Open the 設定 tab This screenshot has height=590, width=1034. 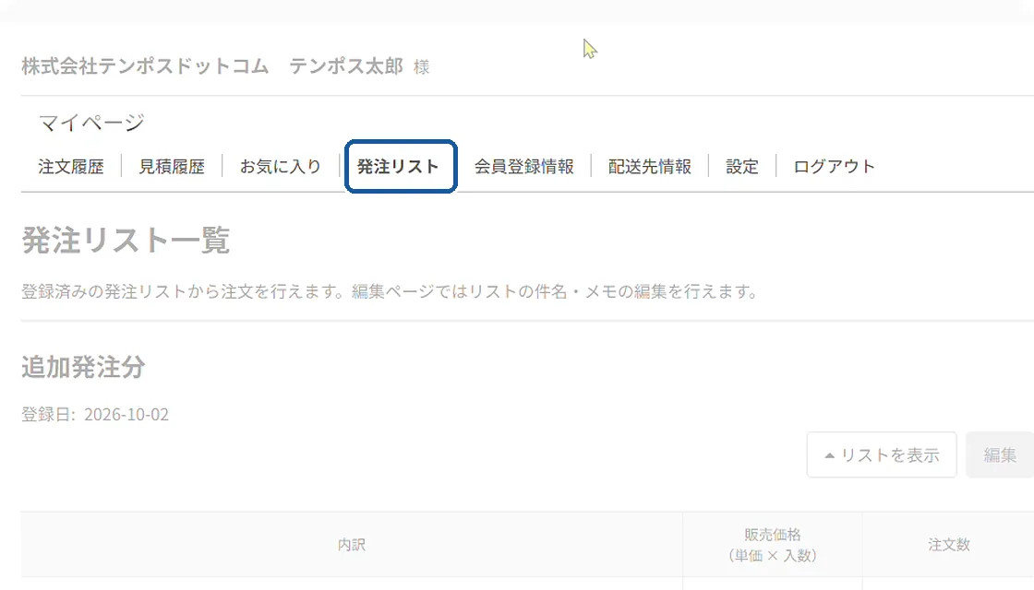pos(742,167)
